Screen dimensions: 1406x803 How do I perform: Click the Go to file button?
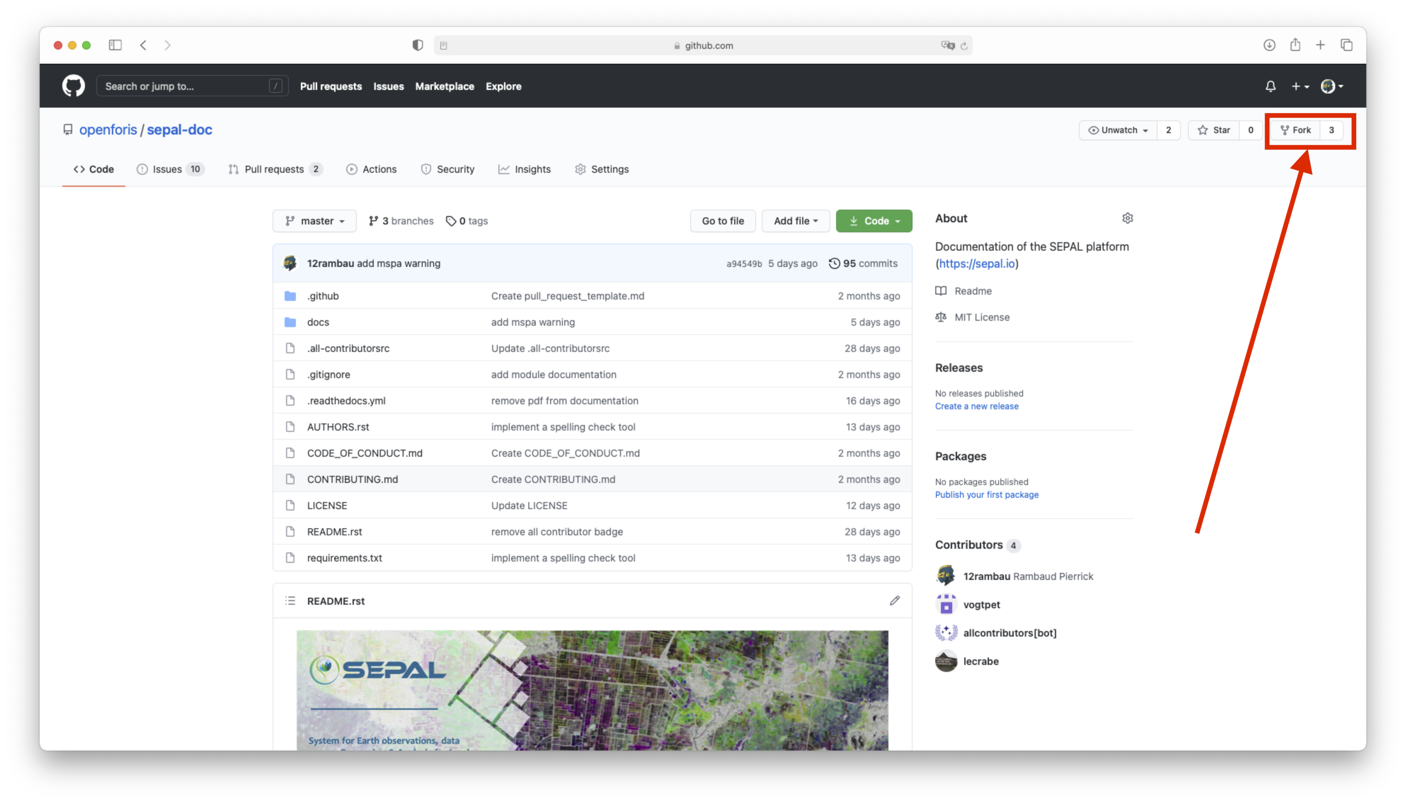pos(722,221)
